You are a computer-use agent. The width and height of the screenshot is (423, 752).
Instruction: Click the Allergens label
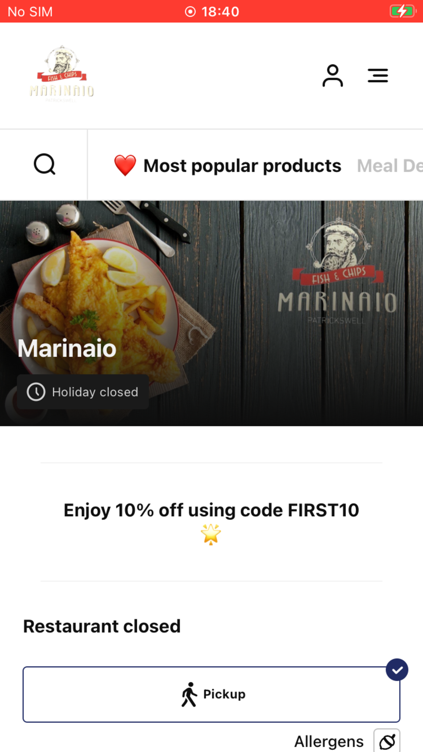click(x=329, y=741)
